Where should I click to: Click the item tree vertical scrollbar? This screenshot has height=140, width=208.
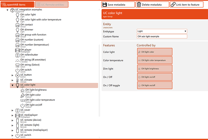[99, 81]
